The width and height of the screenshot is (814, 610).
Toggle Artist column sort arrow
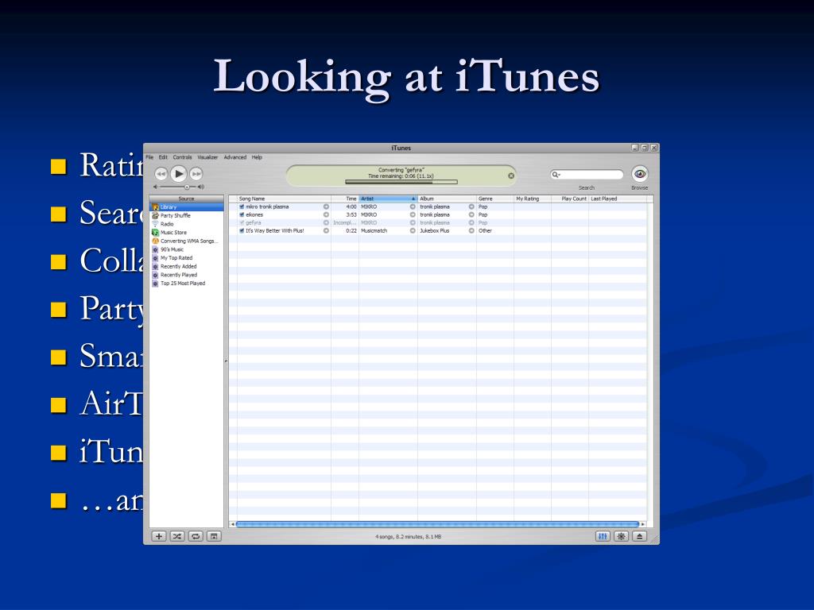tap(413, 199)
